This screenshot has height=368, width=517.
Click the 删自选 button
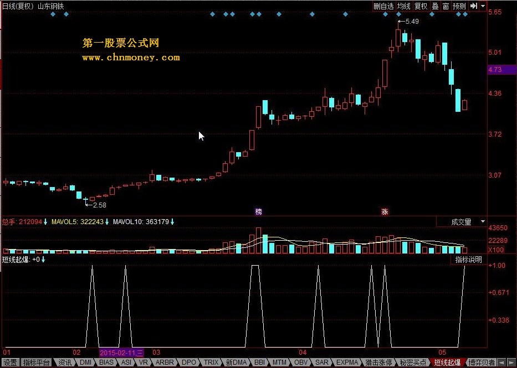pyautogui.click(x=384, y=6)
